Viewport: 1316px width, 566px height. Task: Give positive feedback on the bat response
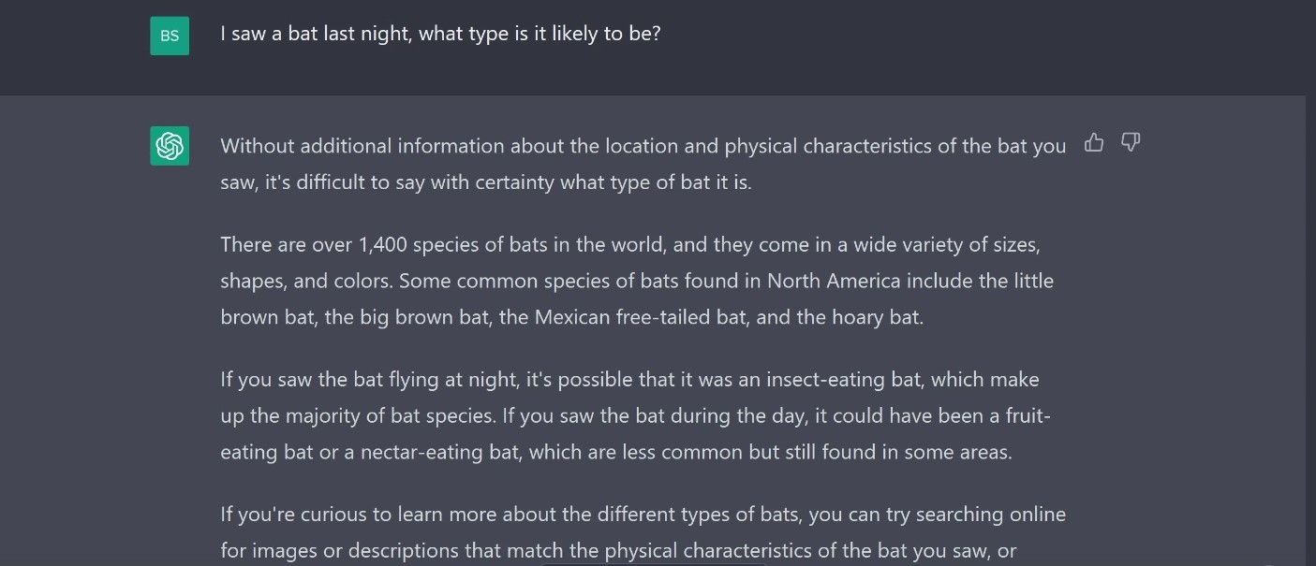click(x=1094, y=142)
